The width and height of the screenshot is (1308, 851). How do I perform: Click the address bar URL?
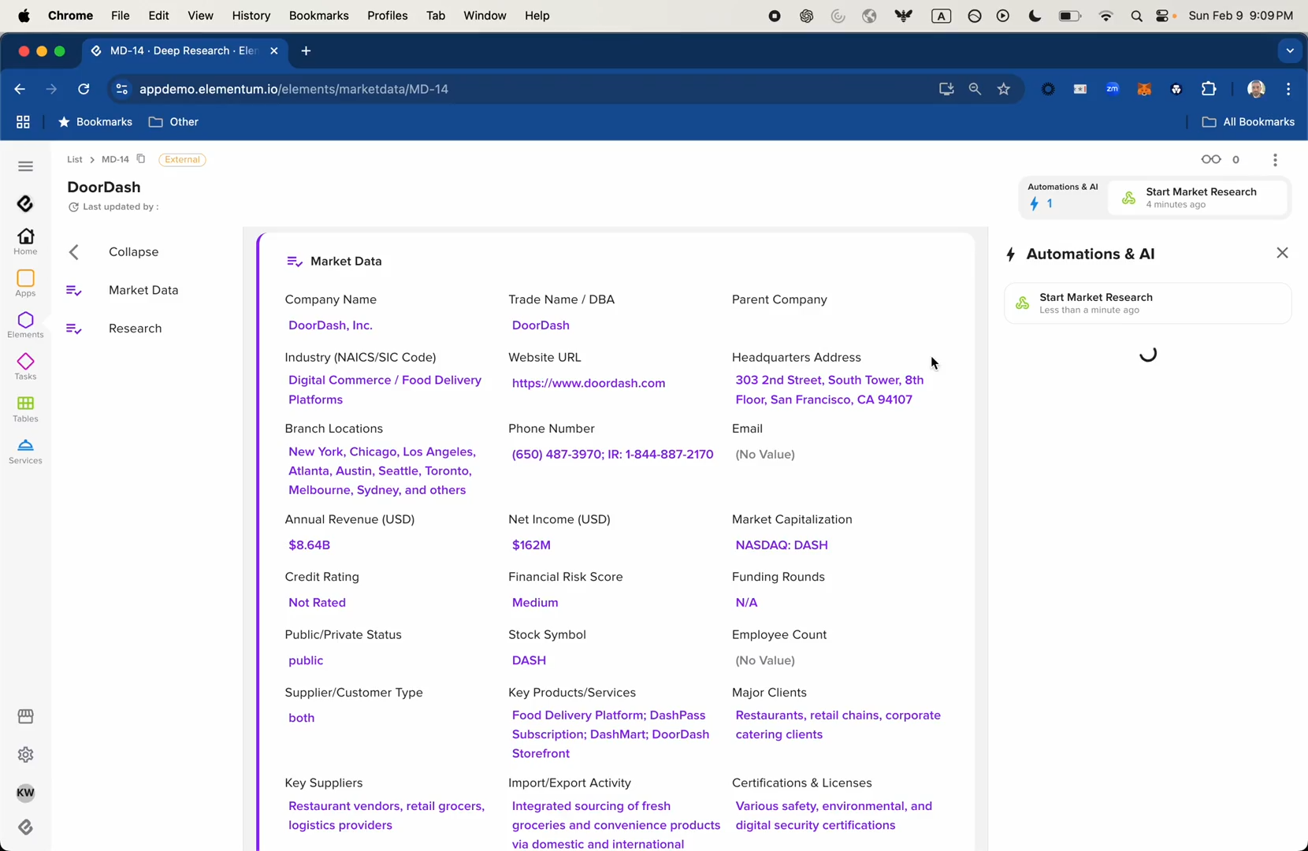coord(294,89)
